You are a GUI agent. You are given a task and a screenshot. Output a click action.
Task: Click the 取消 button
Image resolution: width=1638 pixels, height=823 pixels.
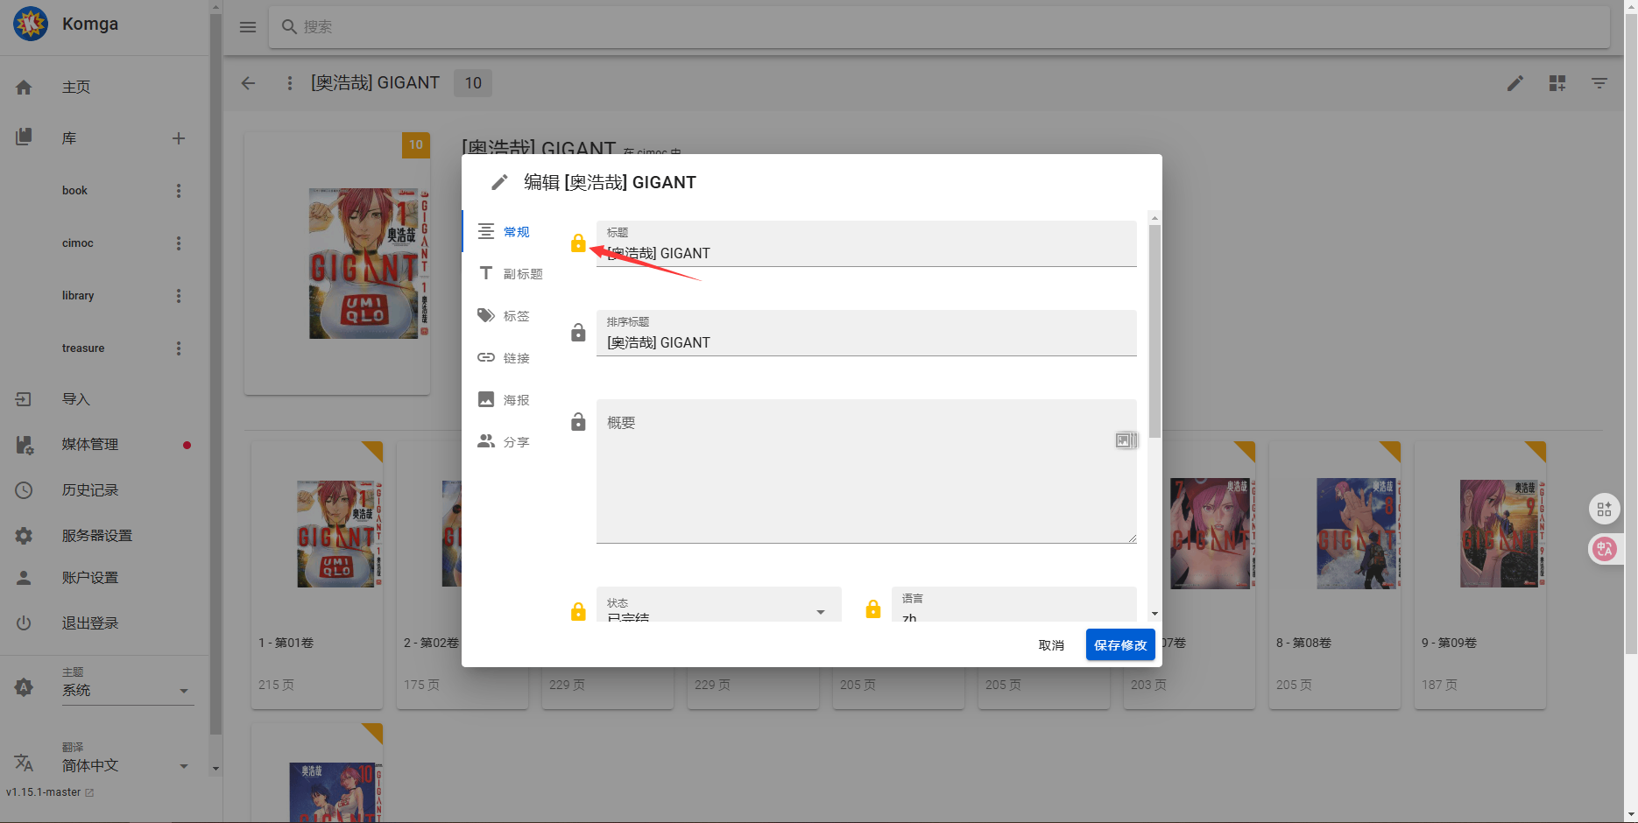(1051, 645)
